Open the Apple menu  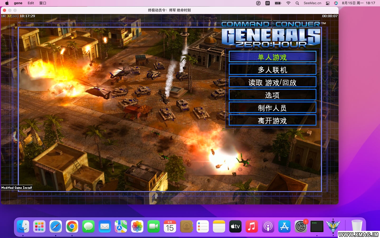click(x=7, y=3)
